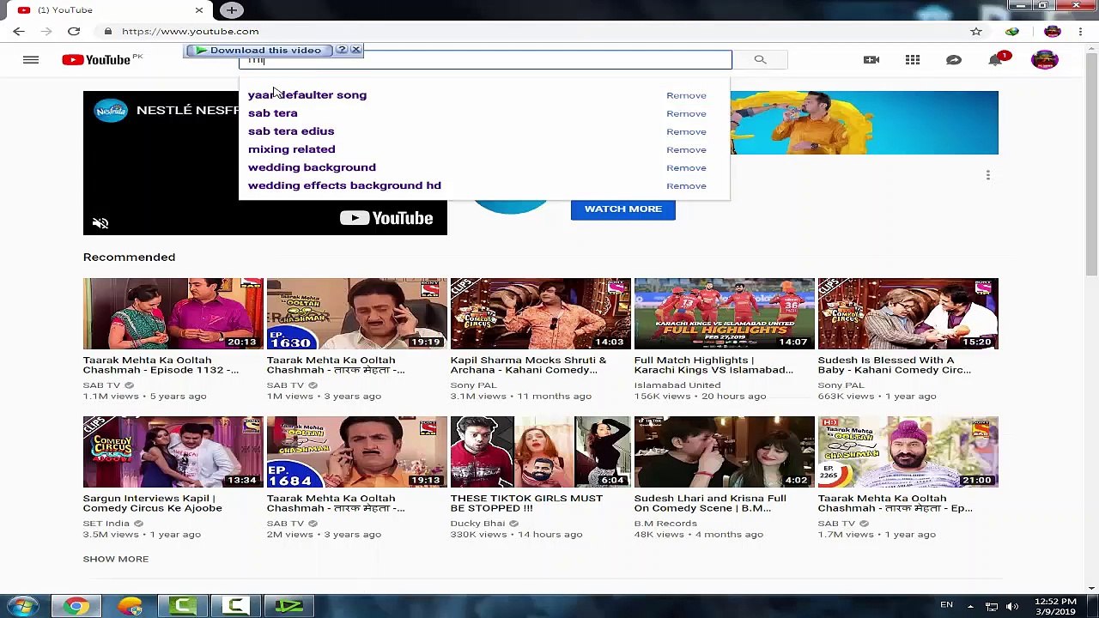
Task: Open the messages share icon
Action: [x=954, y=59]
